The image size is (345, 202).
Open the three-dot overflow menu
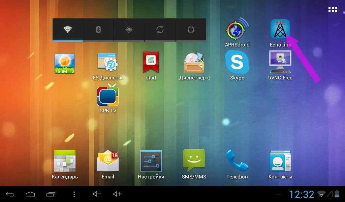[74, 194]
